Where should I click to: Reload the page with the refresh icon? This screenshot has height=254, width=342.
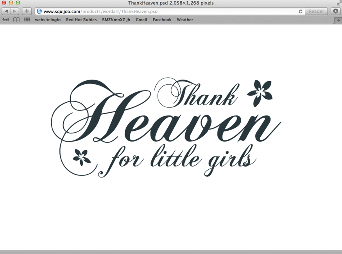click(301, 12)
